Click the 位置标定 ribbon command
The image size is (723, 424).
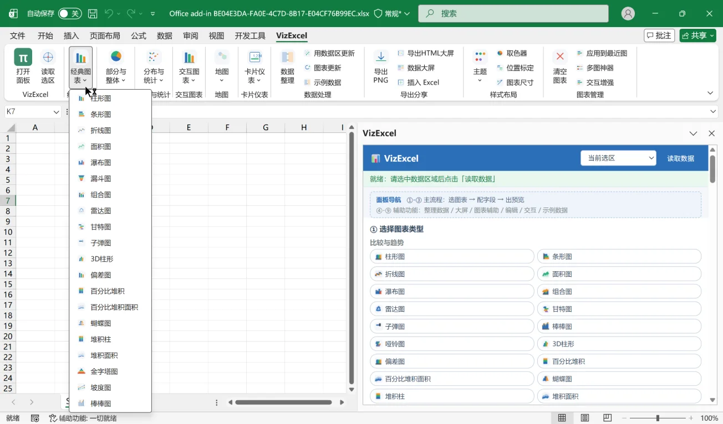(515, 68)
